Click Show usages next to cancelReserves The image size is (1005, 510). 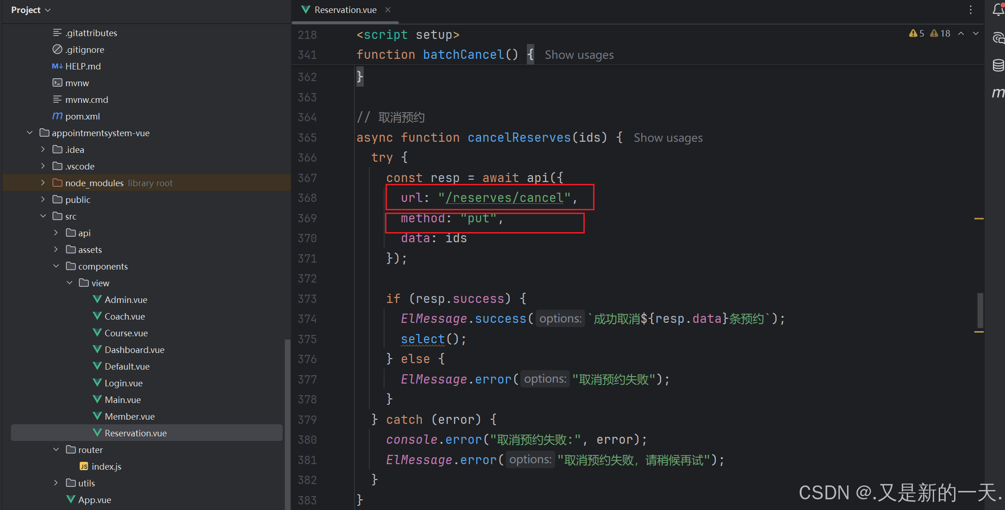[x=668, y=138]
